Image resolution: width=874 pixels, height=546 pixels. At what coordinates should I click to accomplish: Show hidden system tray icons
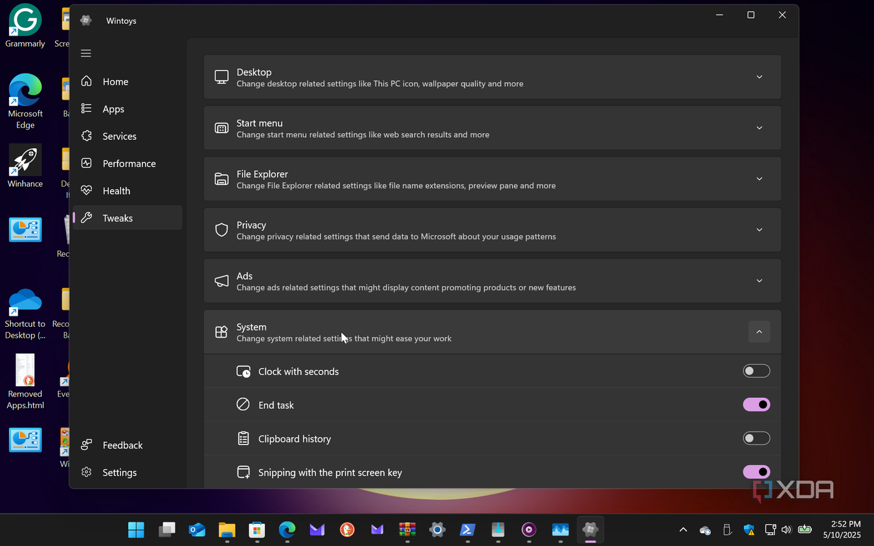pyautogui.click(x=683, y=530)
